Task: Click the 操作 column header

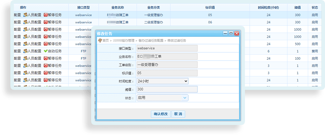Action: pyautogui.click(x=23, y=8)
